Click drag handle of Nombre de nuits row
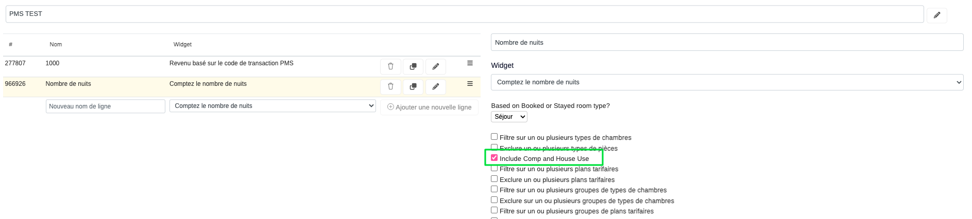This screenshot has width=972, height=219. click(470, 84)
